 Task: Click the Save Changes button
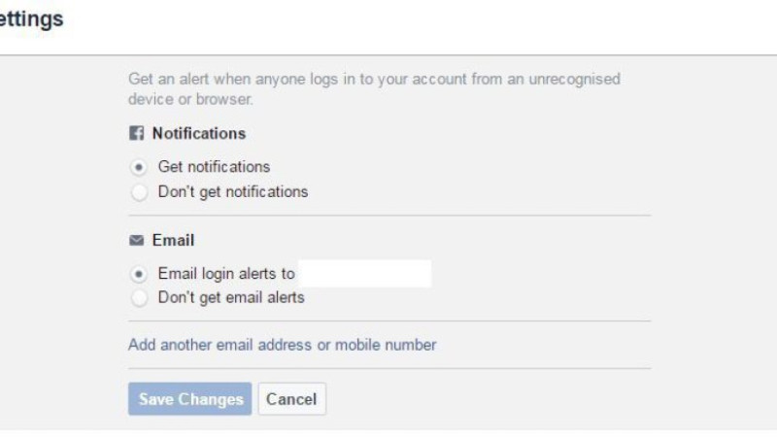click(x=189, y=399)
